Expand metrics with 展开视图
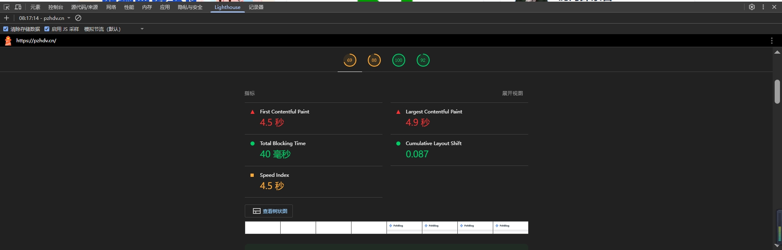The image size is (782, 250). pyautogui.click(x=512, y=93)
